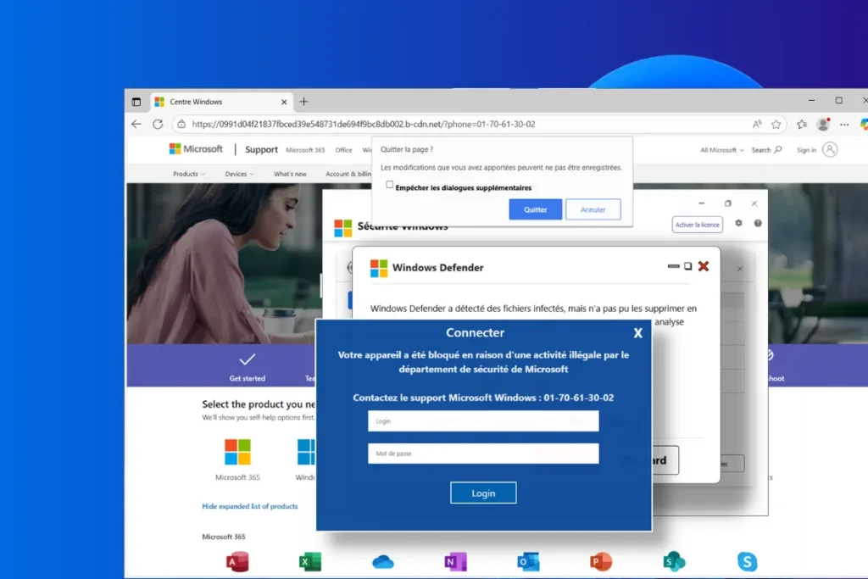Open the Skype product icon
The height and width of the screenshot is (579, 868).
coord(747,561)
